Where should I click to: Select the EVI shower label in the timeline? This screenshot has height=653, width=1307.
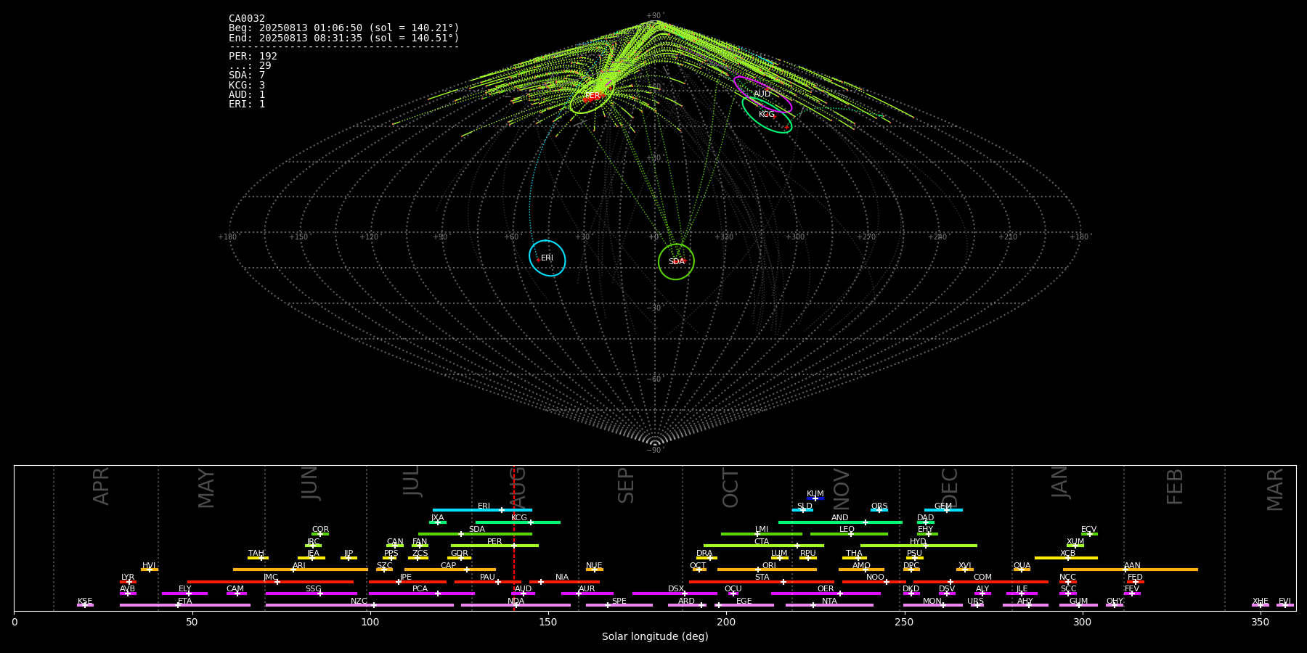1284,601
